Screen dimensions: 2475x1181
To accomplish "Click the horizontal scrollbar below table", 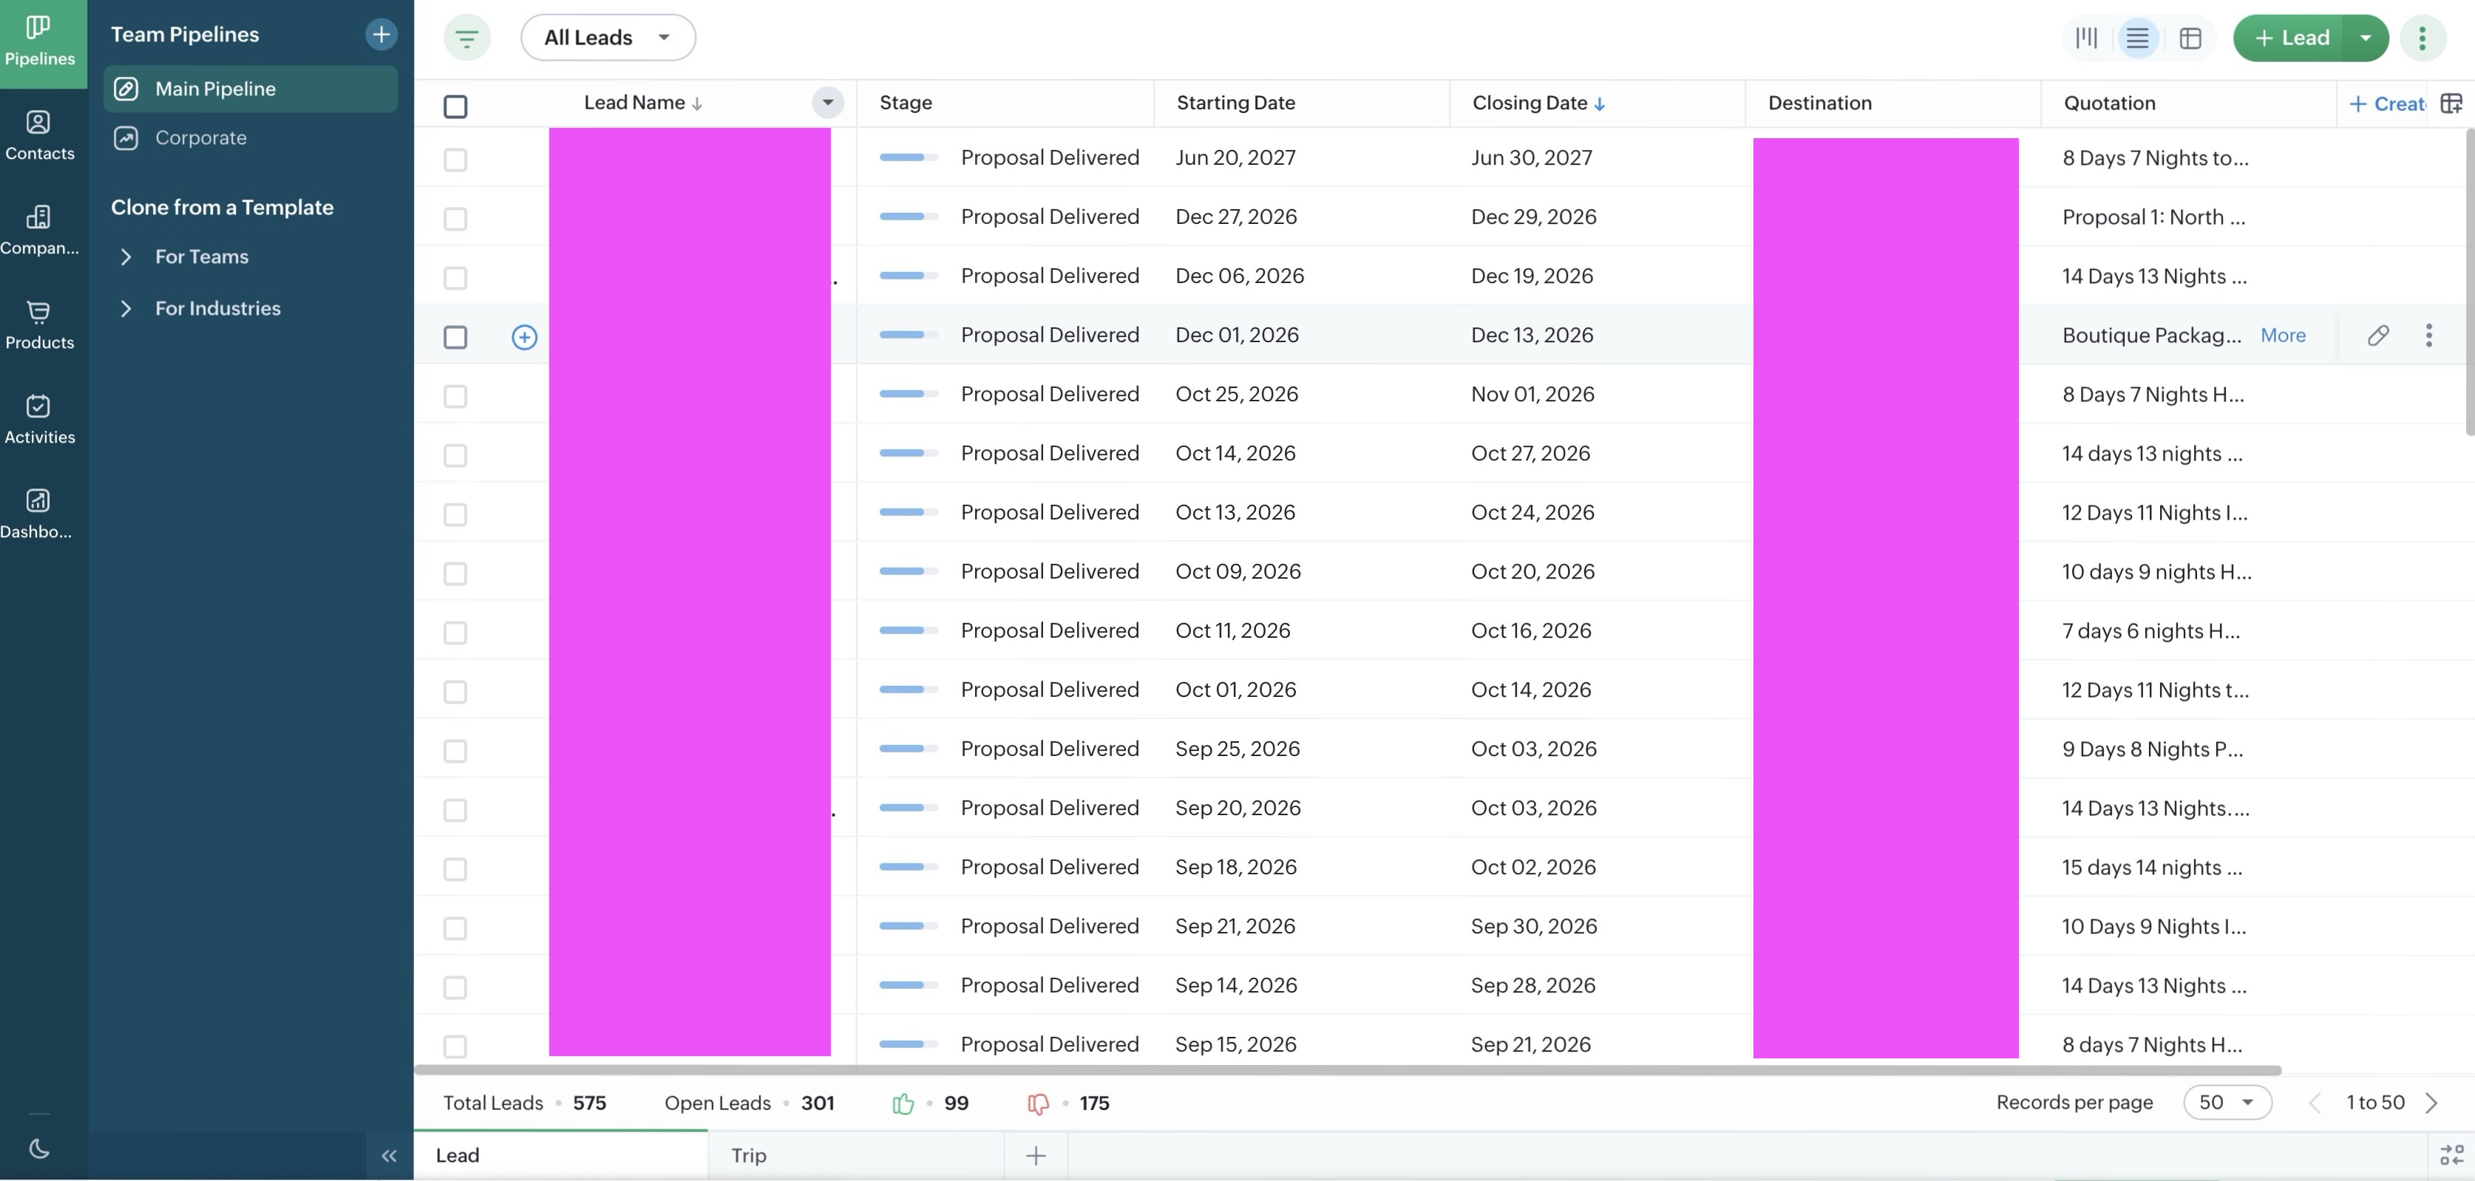I will (x=1348, y=1069).
